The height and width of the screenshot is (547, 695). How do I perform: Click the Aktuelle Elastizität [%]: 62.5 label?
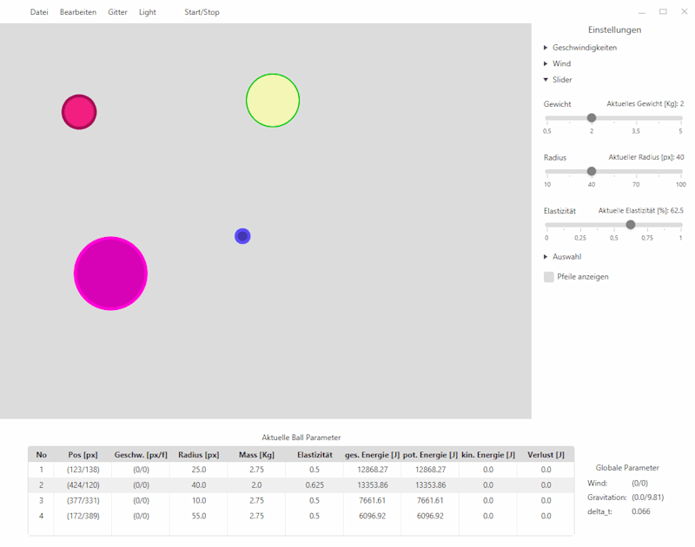coord(640,211)
